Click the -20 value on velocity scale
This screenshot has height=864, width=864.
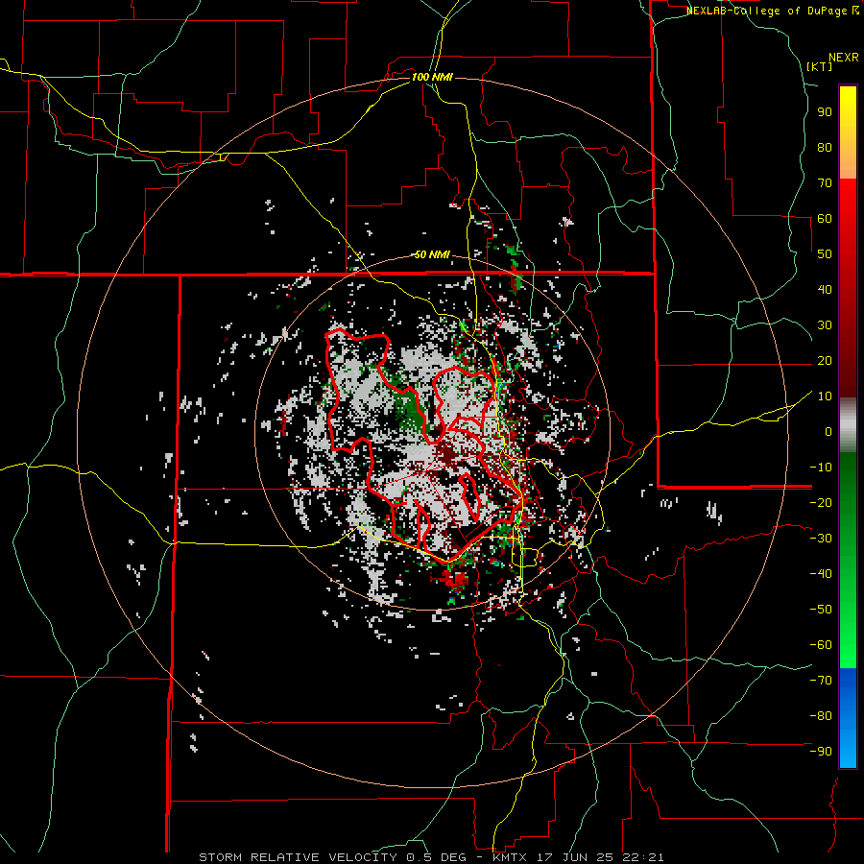(x=821, y=502)
